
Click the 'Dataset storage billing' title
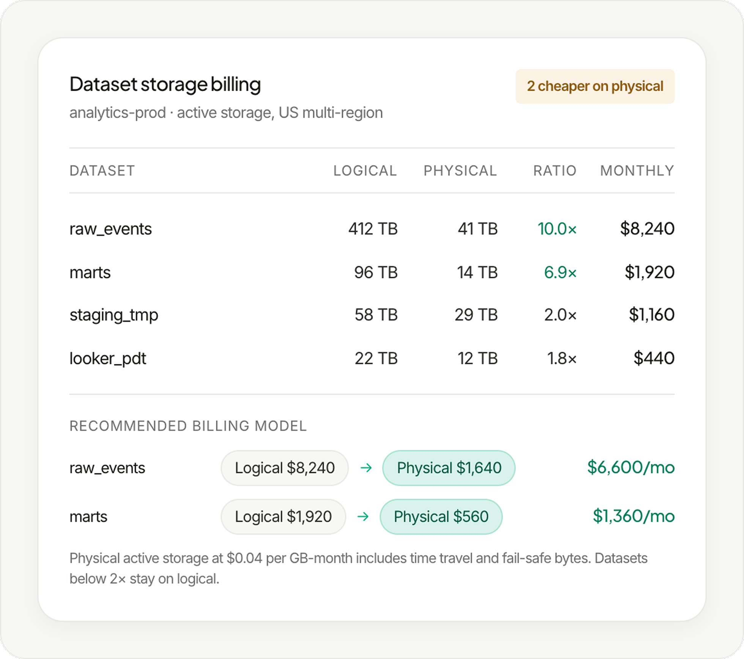click(165, 84)
